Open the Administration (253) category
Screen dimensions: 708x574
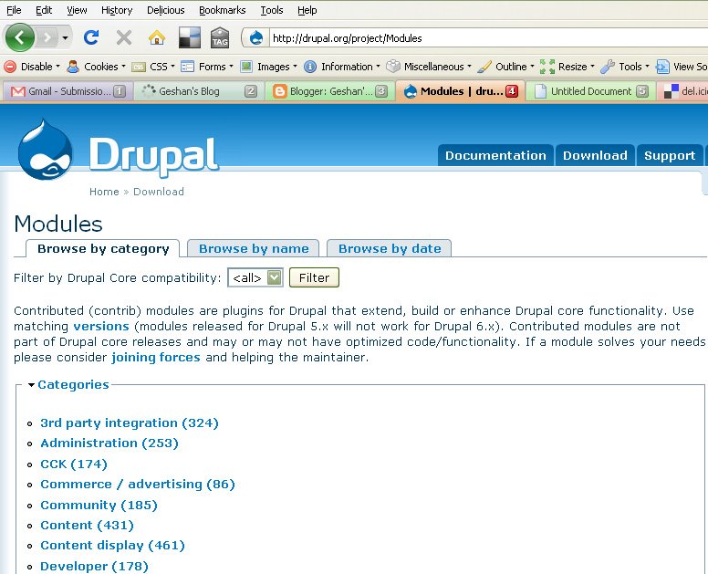(109, 443)
